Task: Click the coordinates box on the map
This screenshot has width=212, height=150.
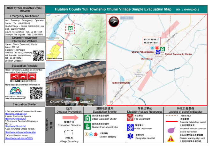Action: coord(152,41)
